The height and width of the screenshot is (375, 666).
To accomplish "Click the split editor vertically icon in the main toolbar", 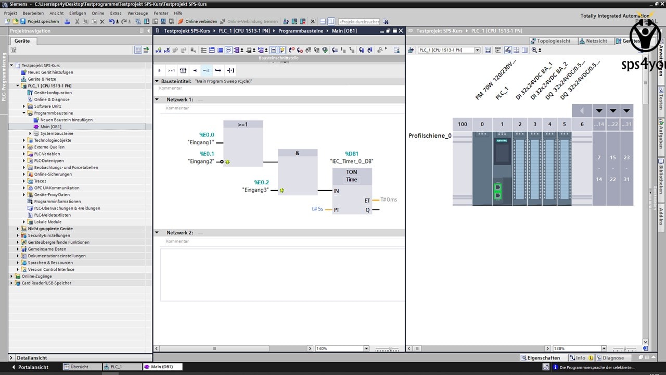I will 331,21.
